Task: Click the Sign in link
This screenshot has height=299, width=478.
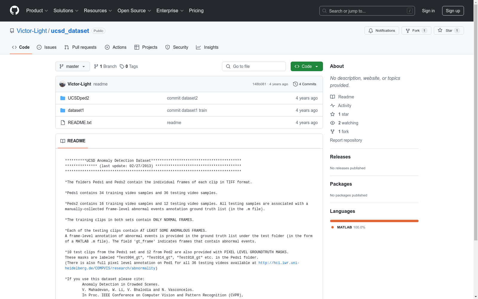Action: pyautogui.click(x=428, y=11)
